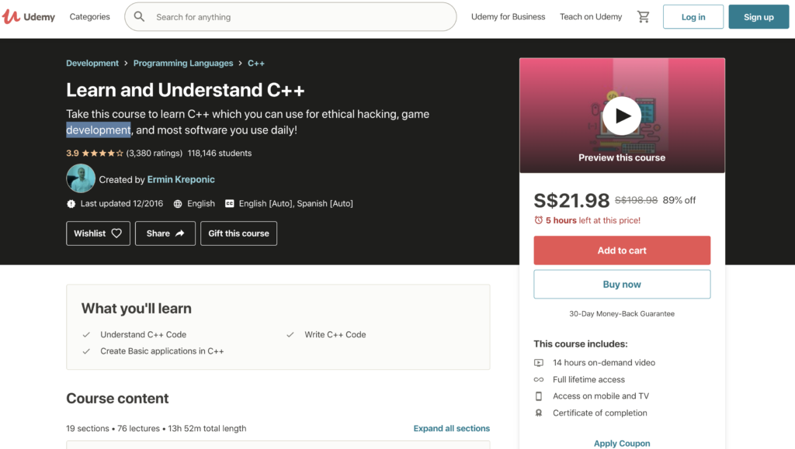Click the Udemy logo
Image resolution: width=795 pixels, height=449 pixels.
29,17
